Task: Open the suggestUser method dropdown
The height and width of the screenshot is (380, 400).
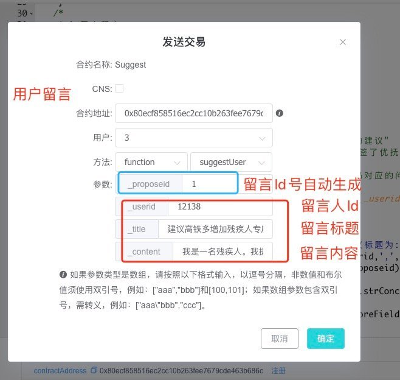Action: pyautogui.click(x=231, y=162)
